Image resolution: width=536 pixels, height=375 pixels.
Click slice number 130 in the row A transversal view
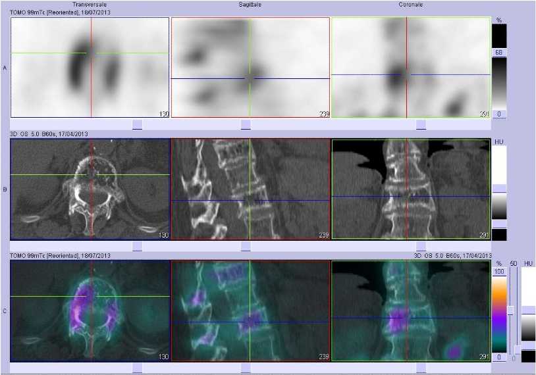pyautogui.click(x=164, y=114)
